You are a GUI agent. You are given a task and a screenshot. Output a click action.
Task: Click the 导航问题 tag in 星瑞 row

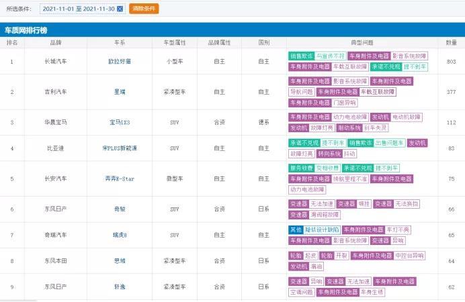pos(302,92)
